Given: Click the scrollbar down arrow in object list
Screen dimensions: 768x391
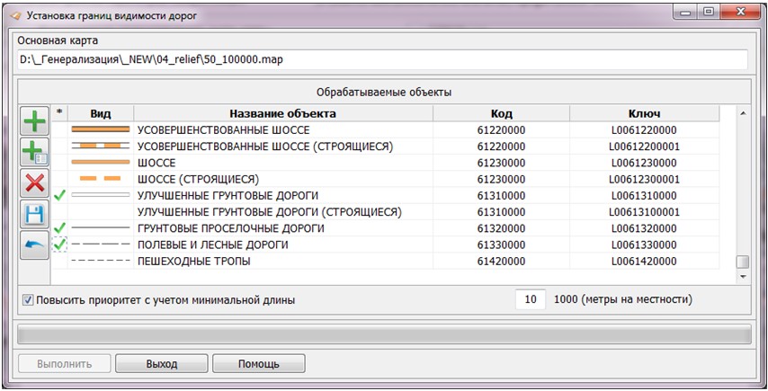Looking at the screenshot, I should coord(742,277).
